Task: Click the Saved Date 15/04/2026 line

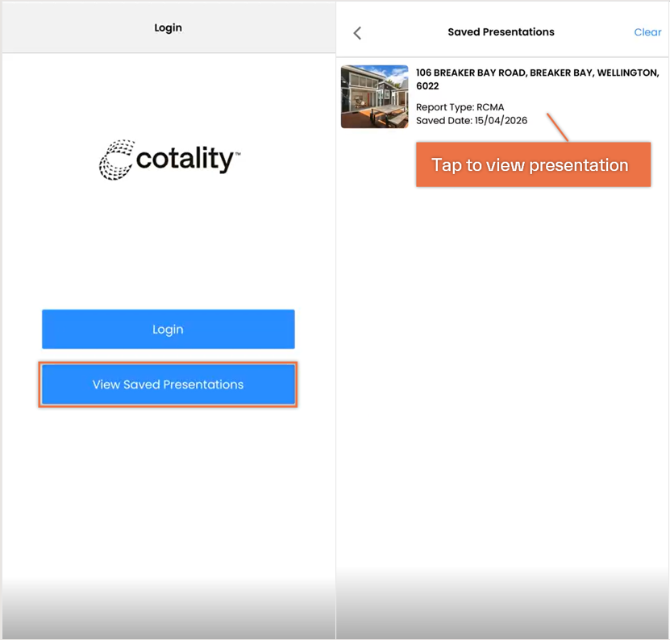Action: tap(472, 120)
